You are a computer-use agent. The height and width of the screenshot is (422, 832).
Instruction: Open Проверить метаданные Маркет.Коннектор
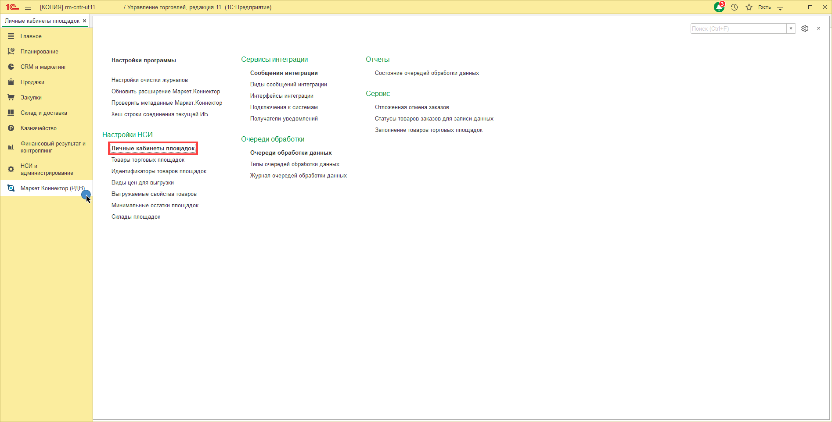pos(167,103)
